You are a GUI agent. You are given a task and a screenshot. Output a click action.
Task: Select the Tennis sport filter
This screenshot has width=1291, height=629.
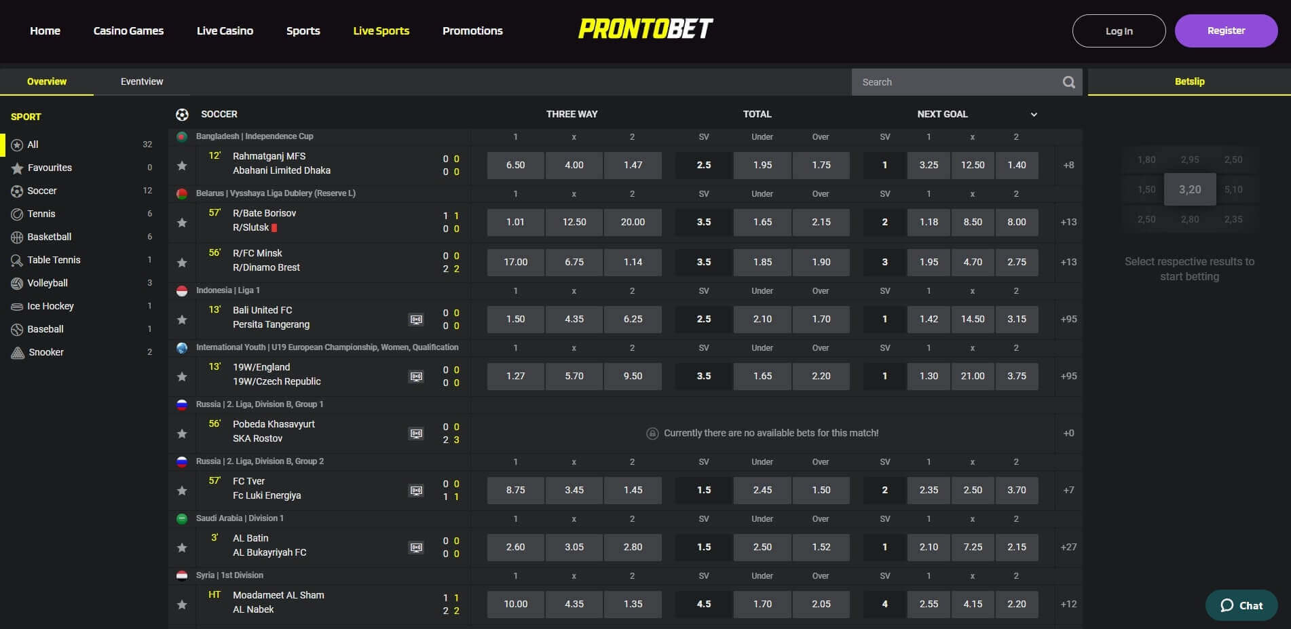[x=41, y=214]
